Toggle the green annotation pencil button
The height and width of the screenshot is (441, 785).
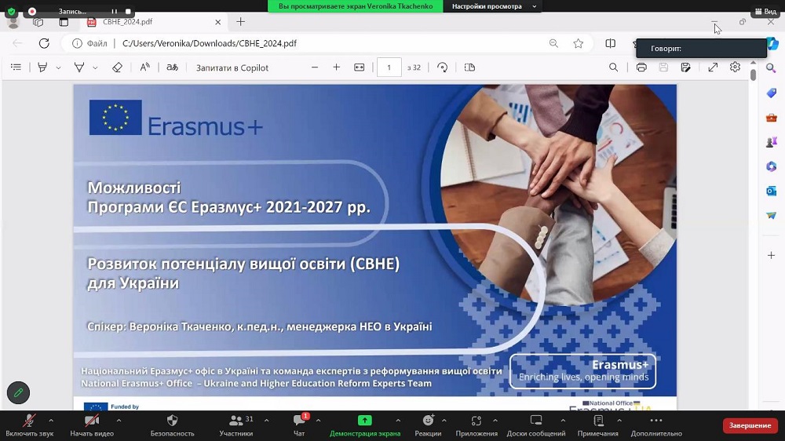(x=18, y=392)
